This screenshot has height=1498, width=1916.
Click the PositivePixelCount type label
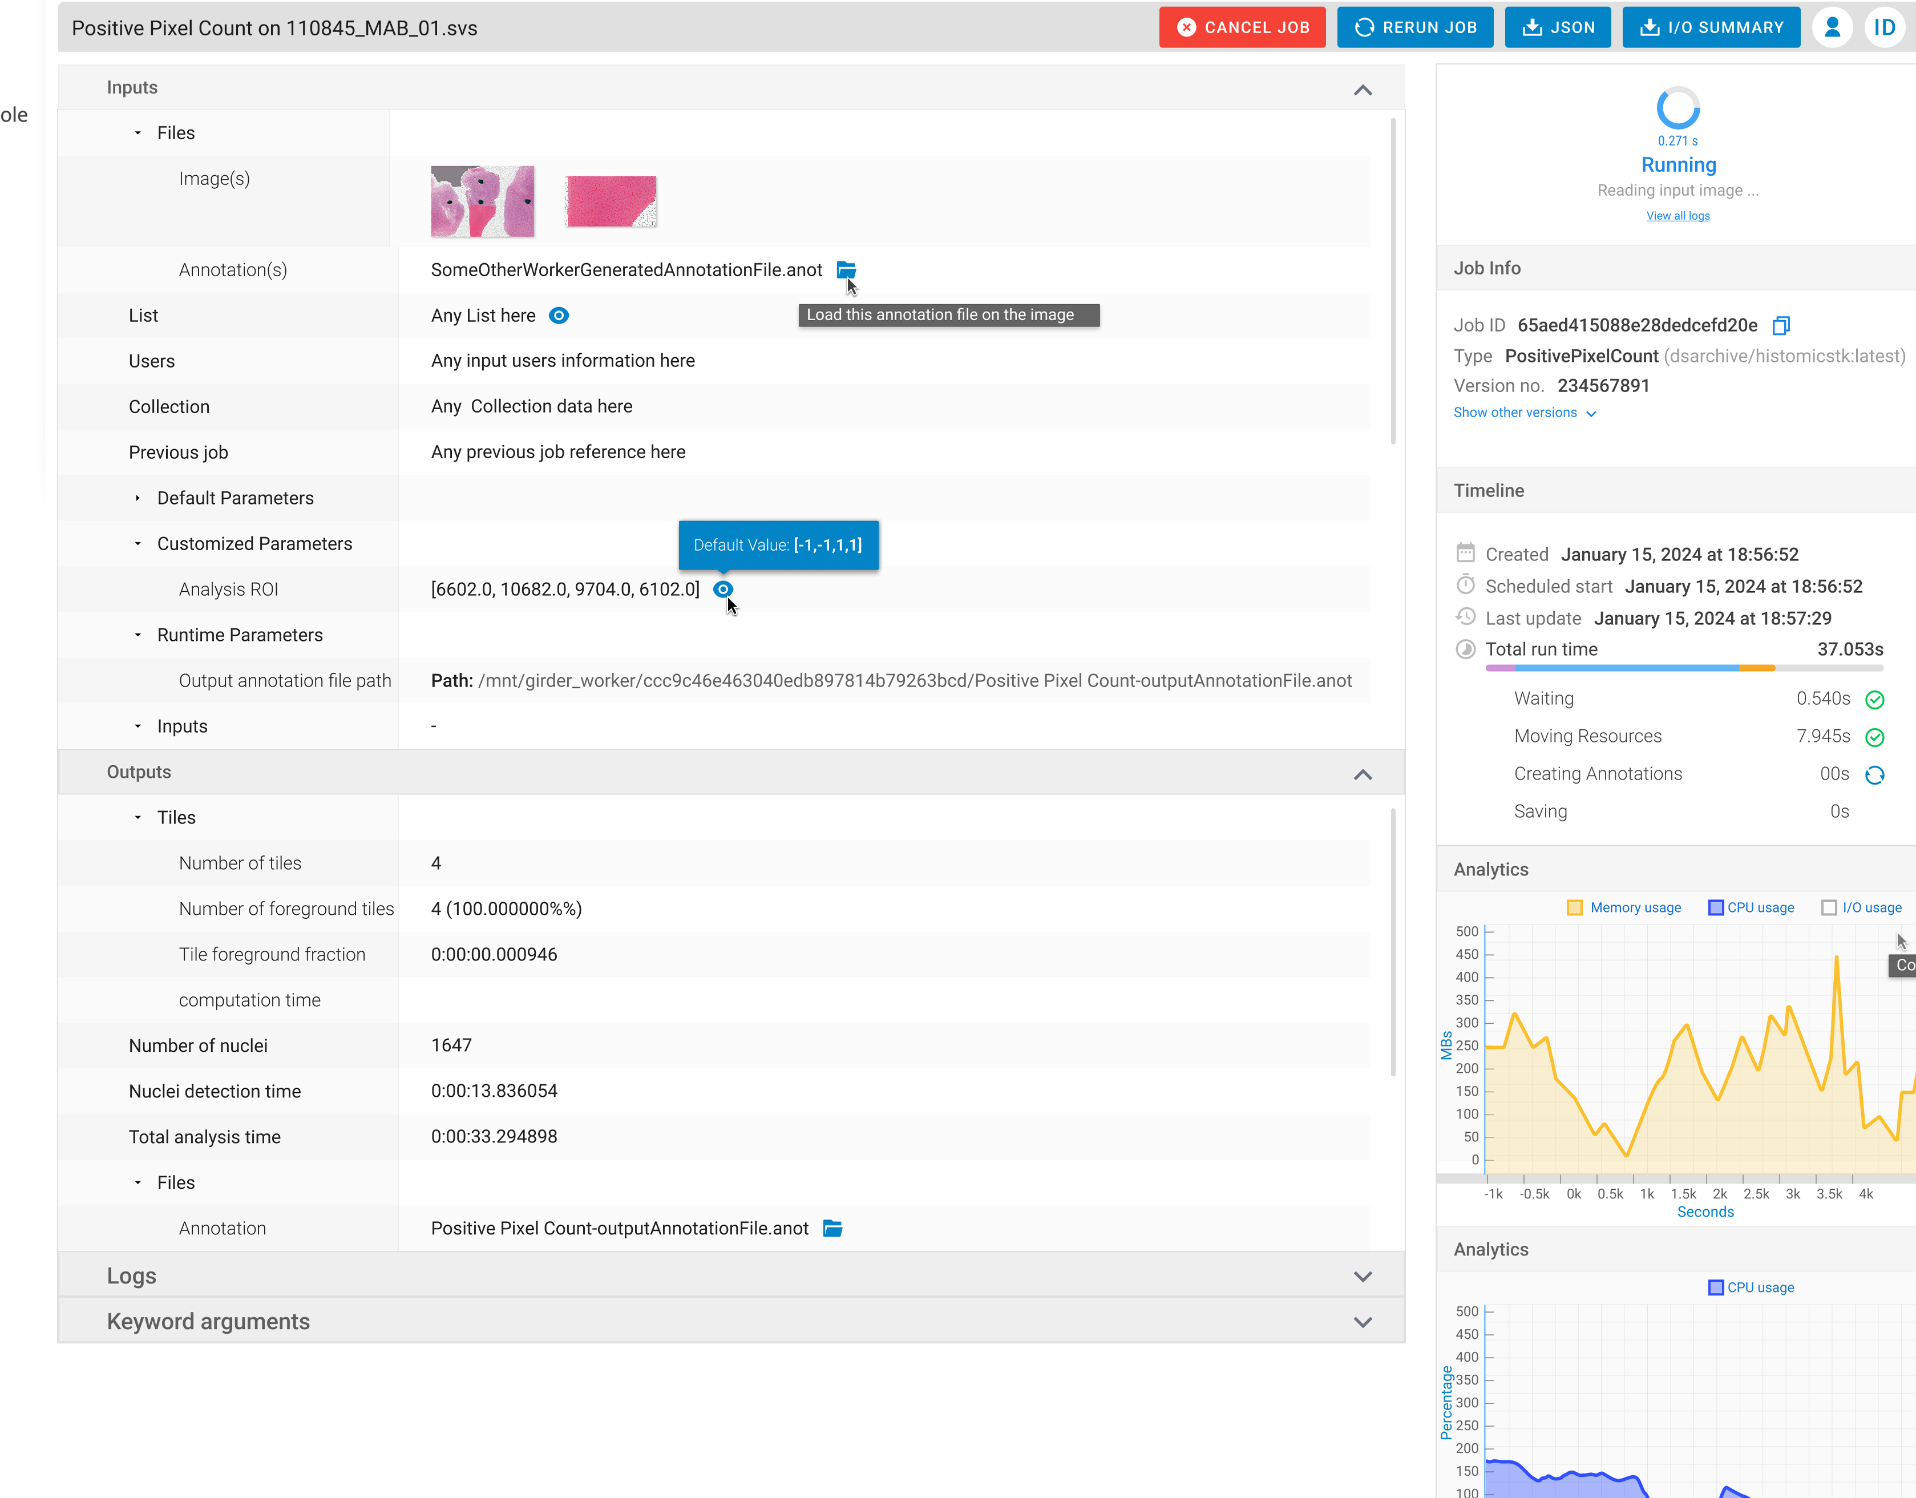(1581, 356)
